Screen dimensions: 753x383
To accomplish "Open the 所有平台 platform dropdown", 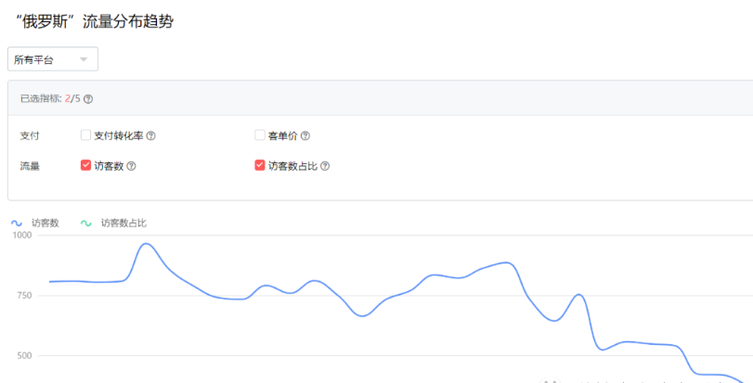I will tap(52, 59).
